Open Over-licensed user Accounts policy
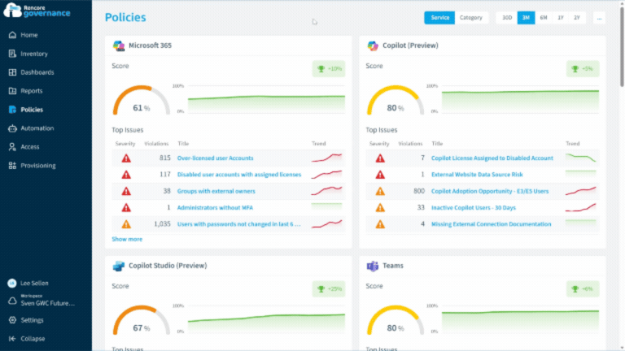The height and width of the screenshot is (351, 625). (x=215, y=158)
